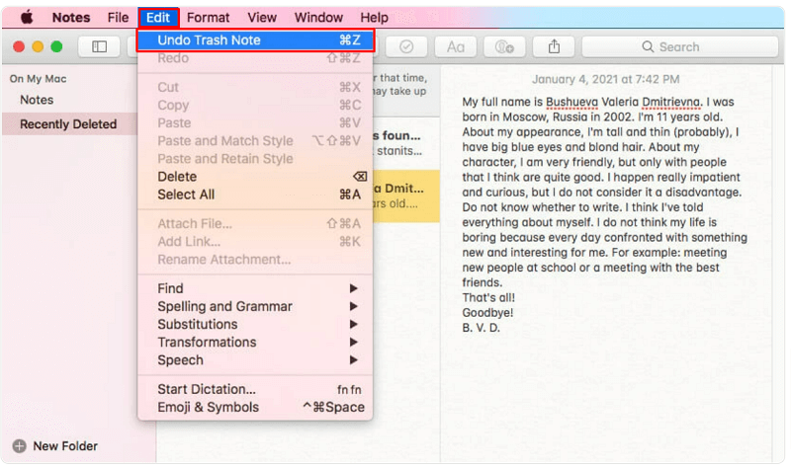
Task: Click the add people toolbar icon
Action: [504, 46]
